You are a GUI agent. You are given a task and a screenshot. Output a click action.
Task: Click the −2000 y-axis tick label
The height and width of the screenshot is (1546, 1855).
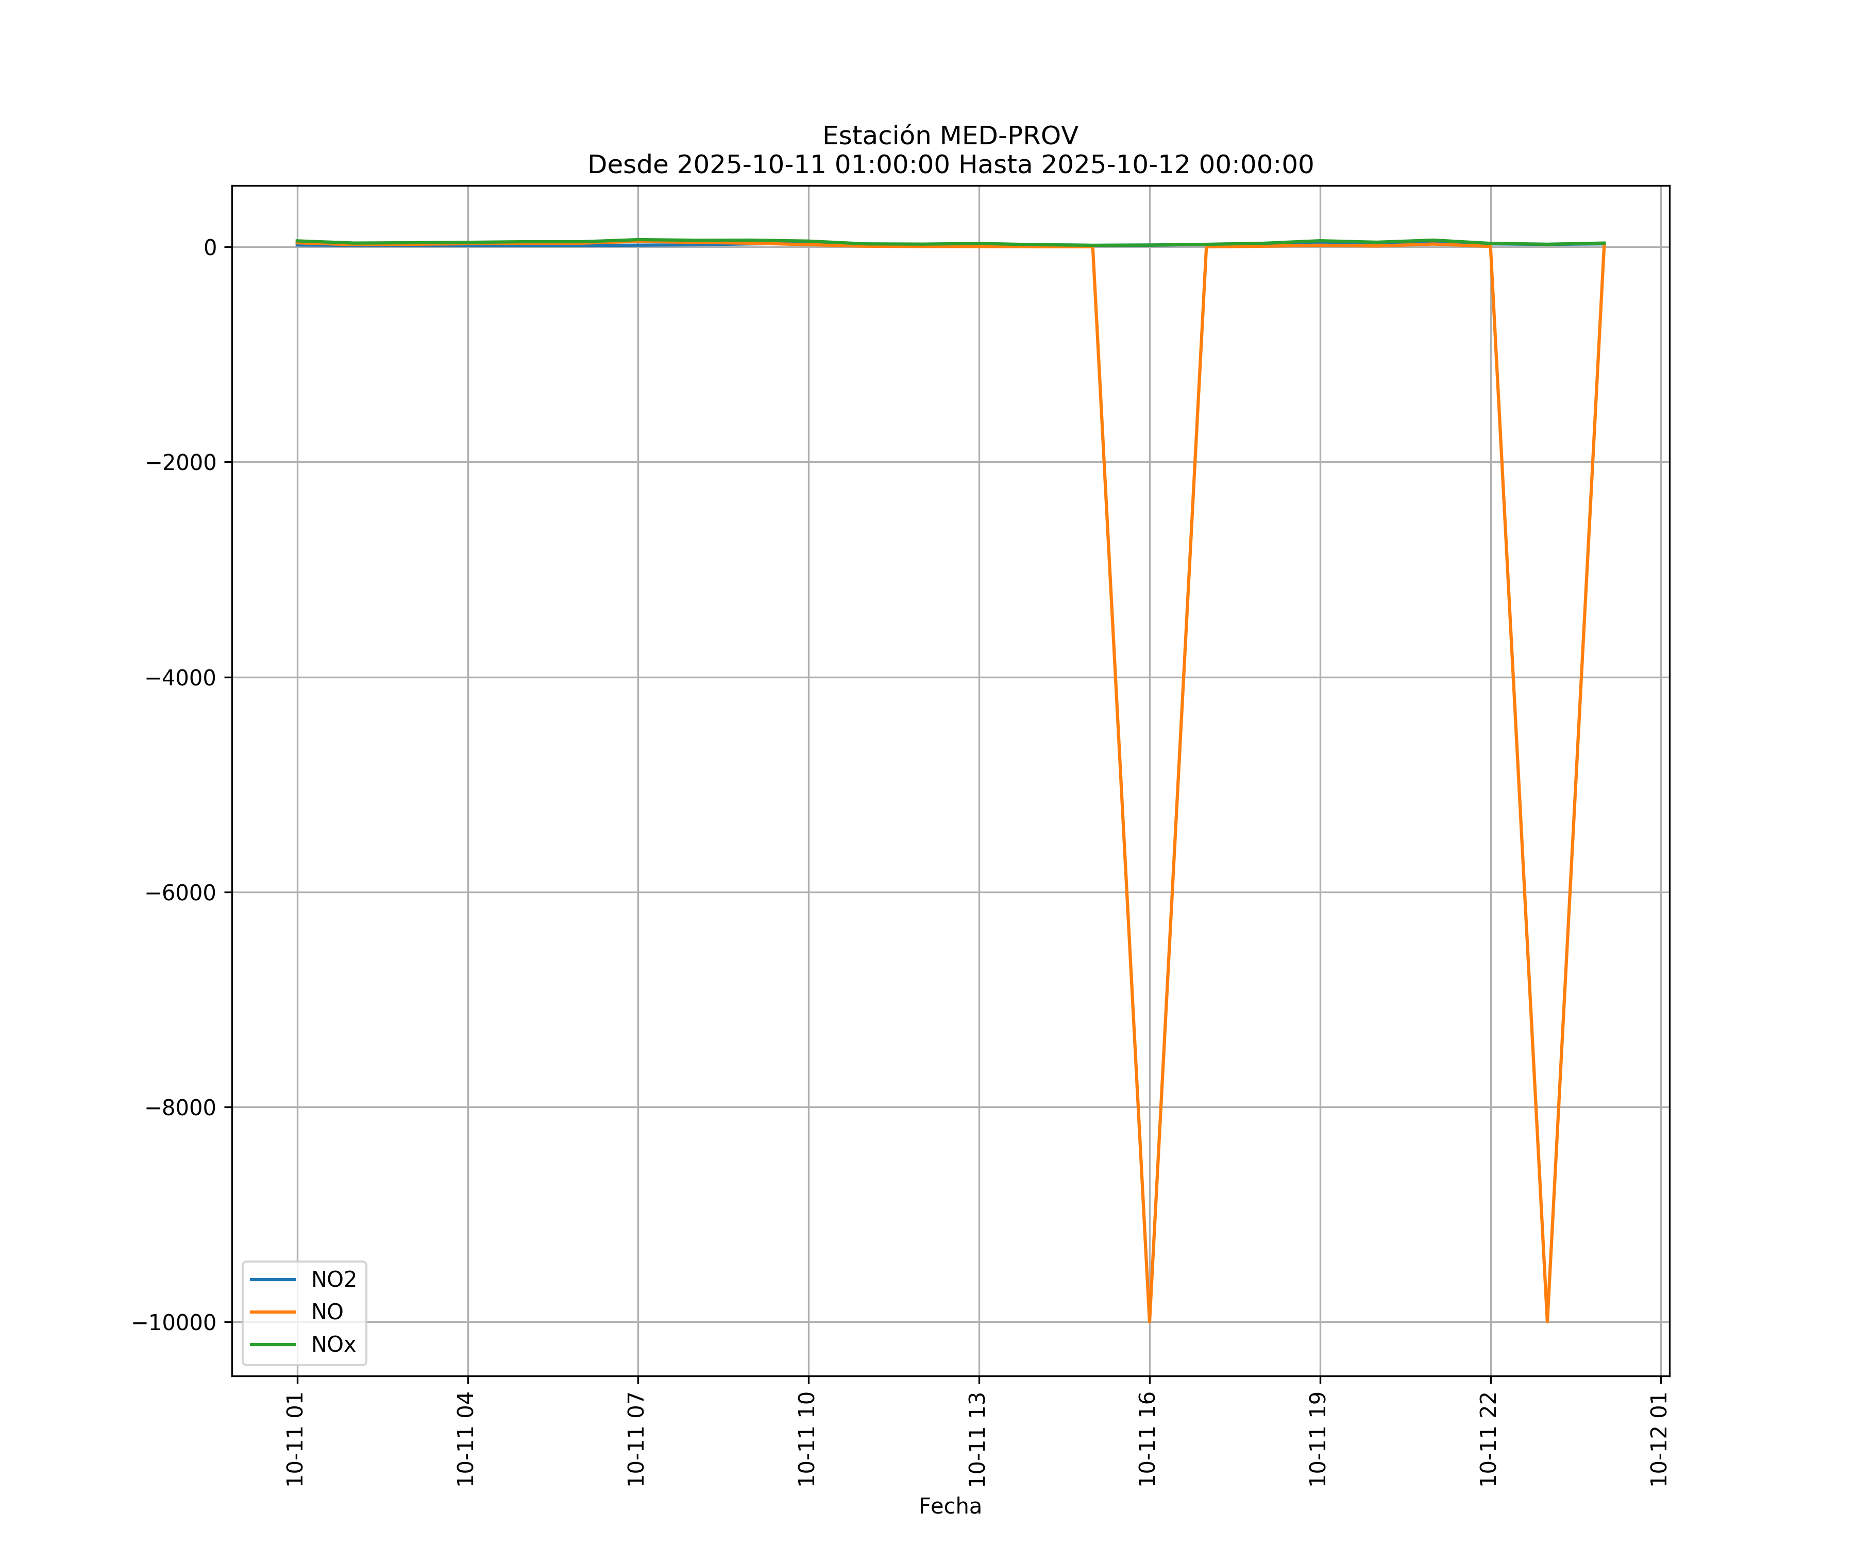(x=181, y=463)
